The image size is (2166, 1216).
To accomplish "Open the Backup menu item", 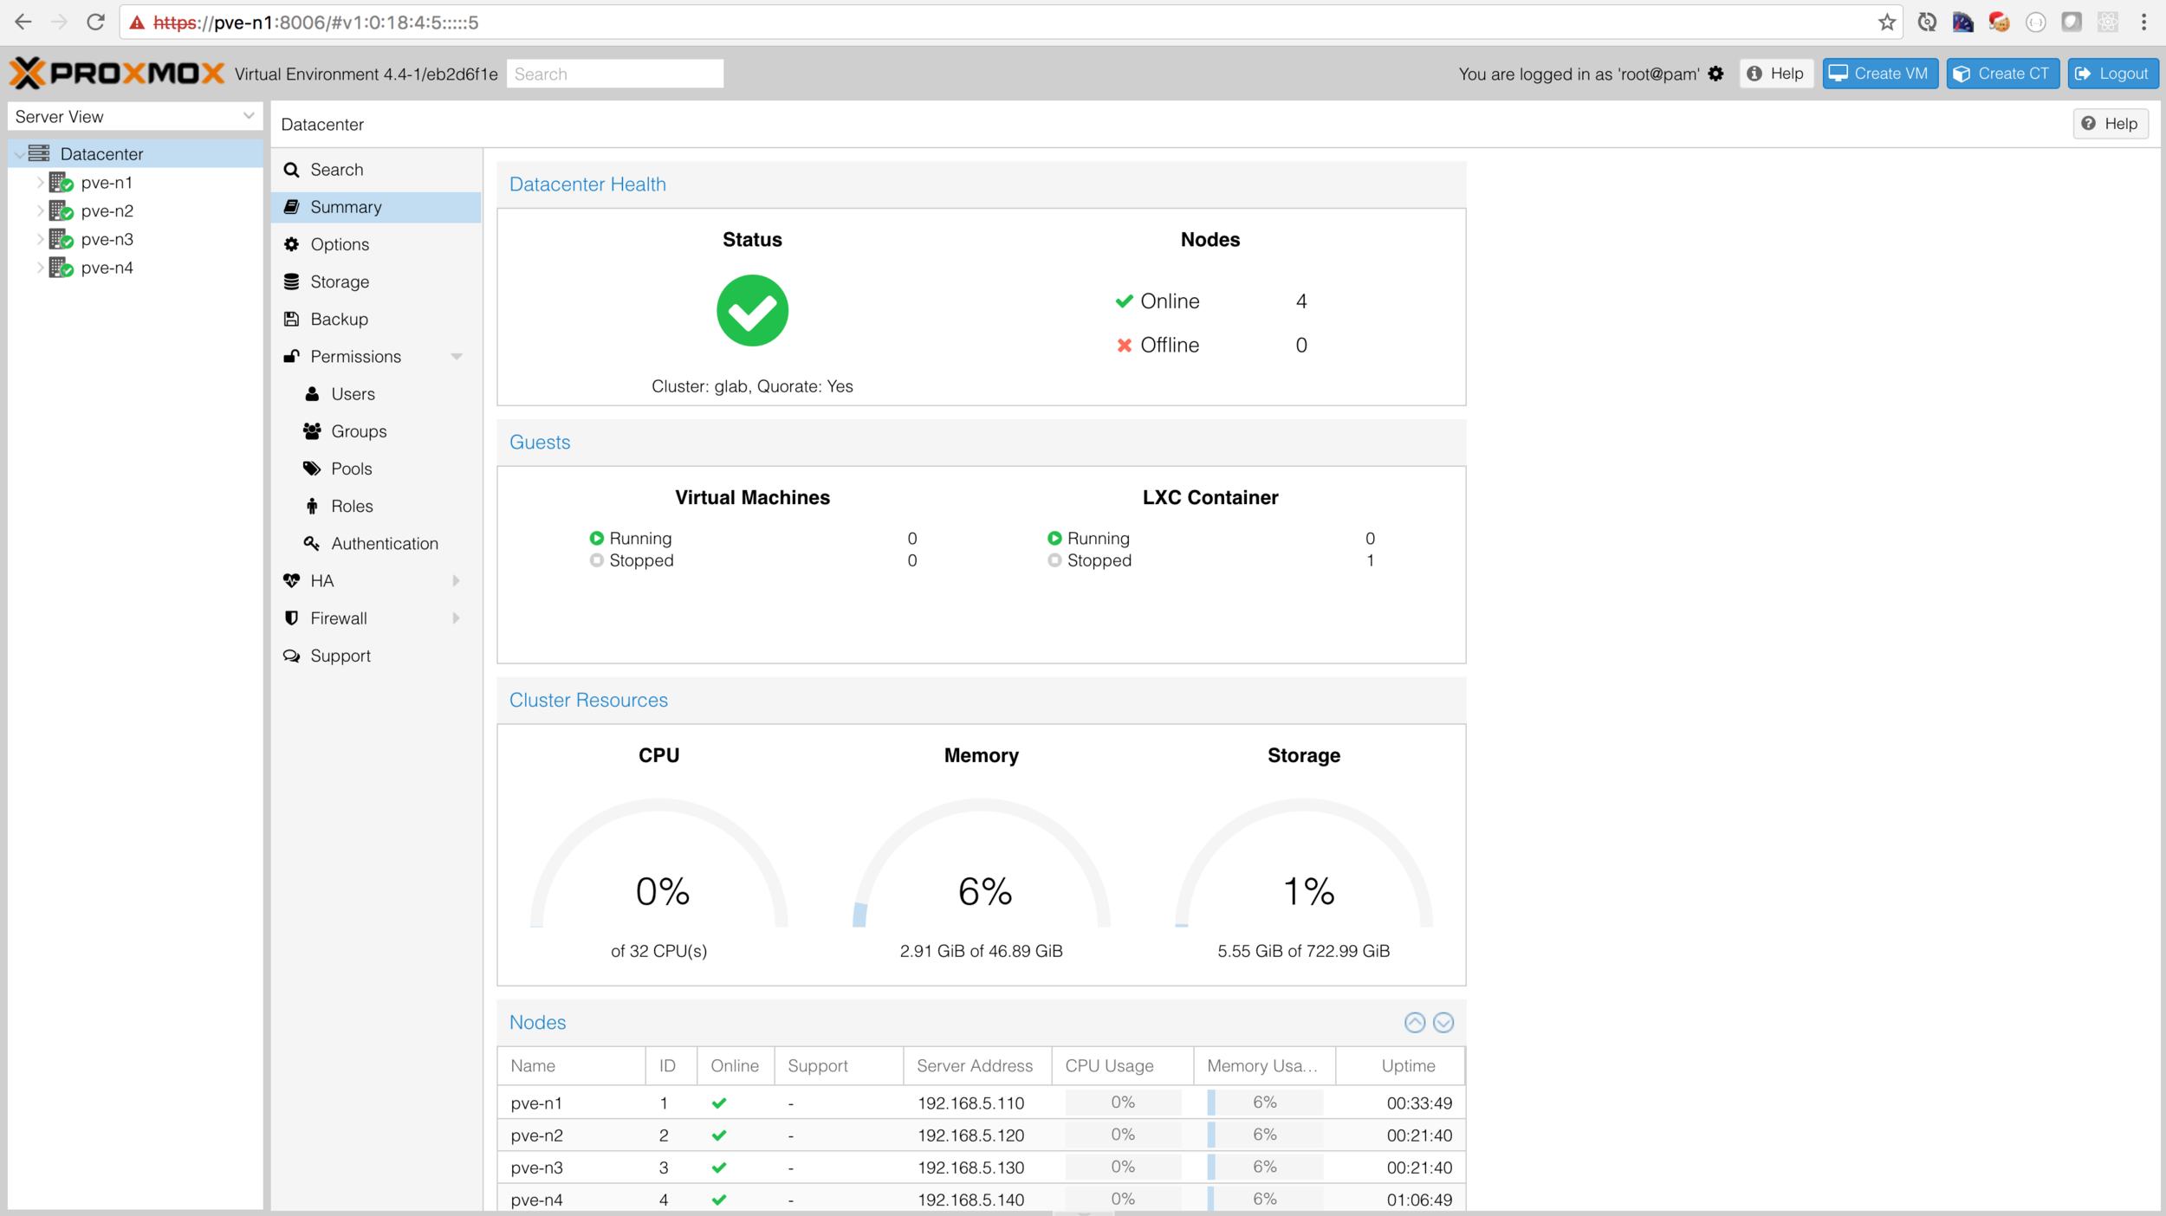I will 376,319.
